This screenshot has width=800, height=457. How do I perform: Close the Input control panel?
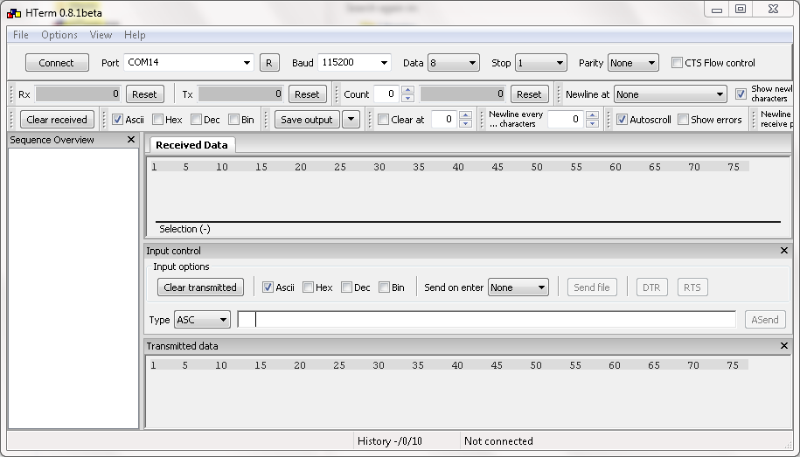[784, 251]
